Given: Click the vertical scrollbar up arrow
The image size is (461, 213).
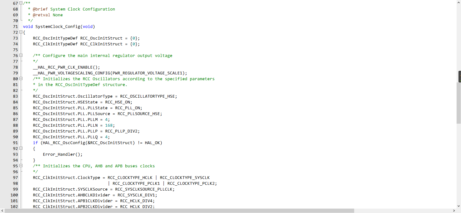Looking at the screenshot, I should click(x=459, y=2).
